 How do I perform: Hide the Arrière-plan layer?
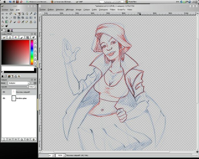[4, 98]
